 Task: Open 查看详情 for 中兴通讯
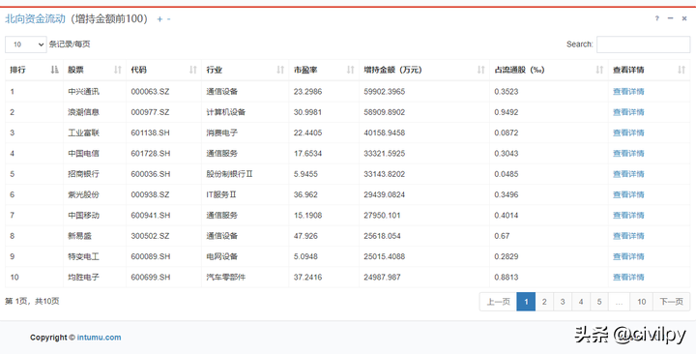pyautogui.click(x=628, y=92)
